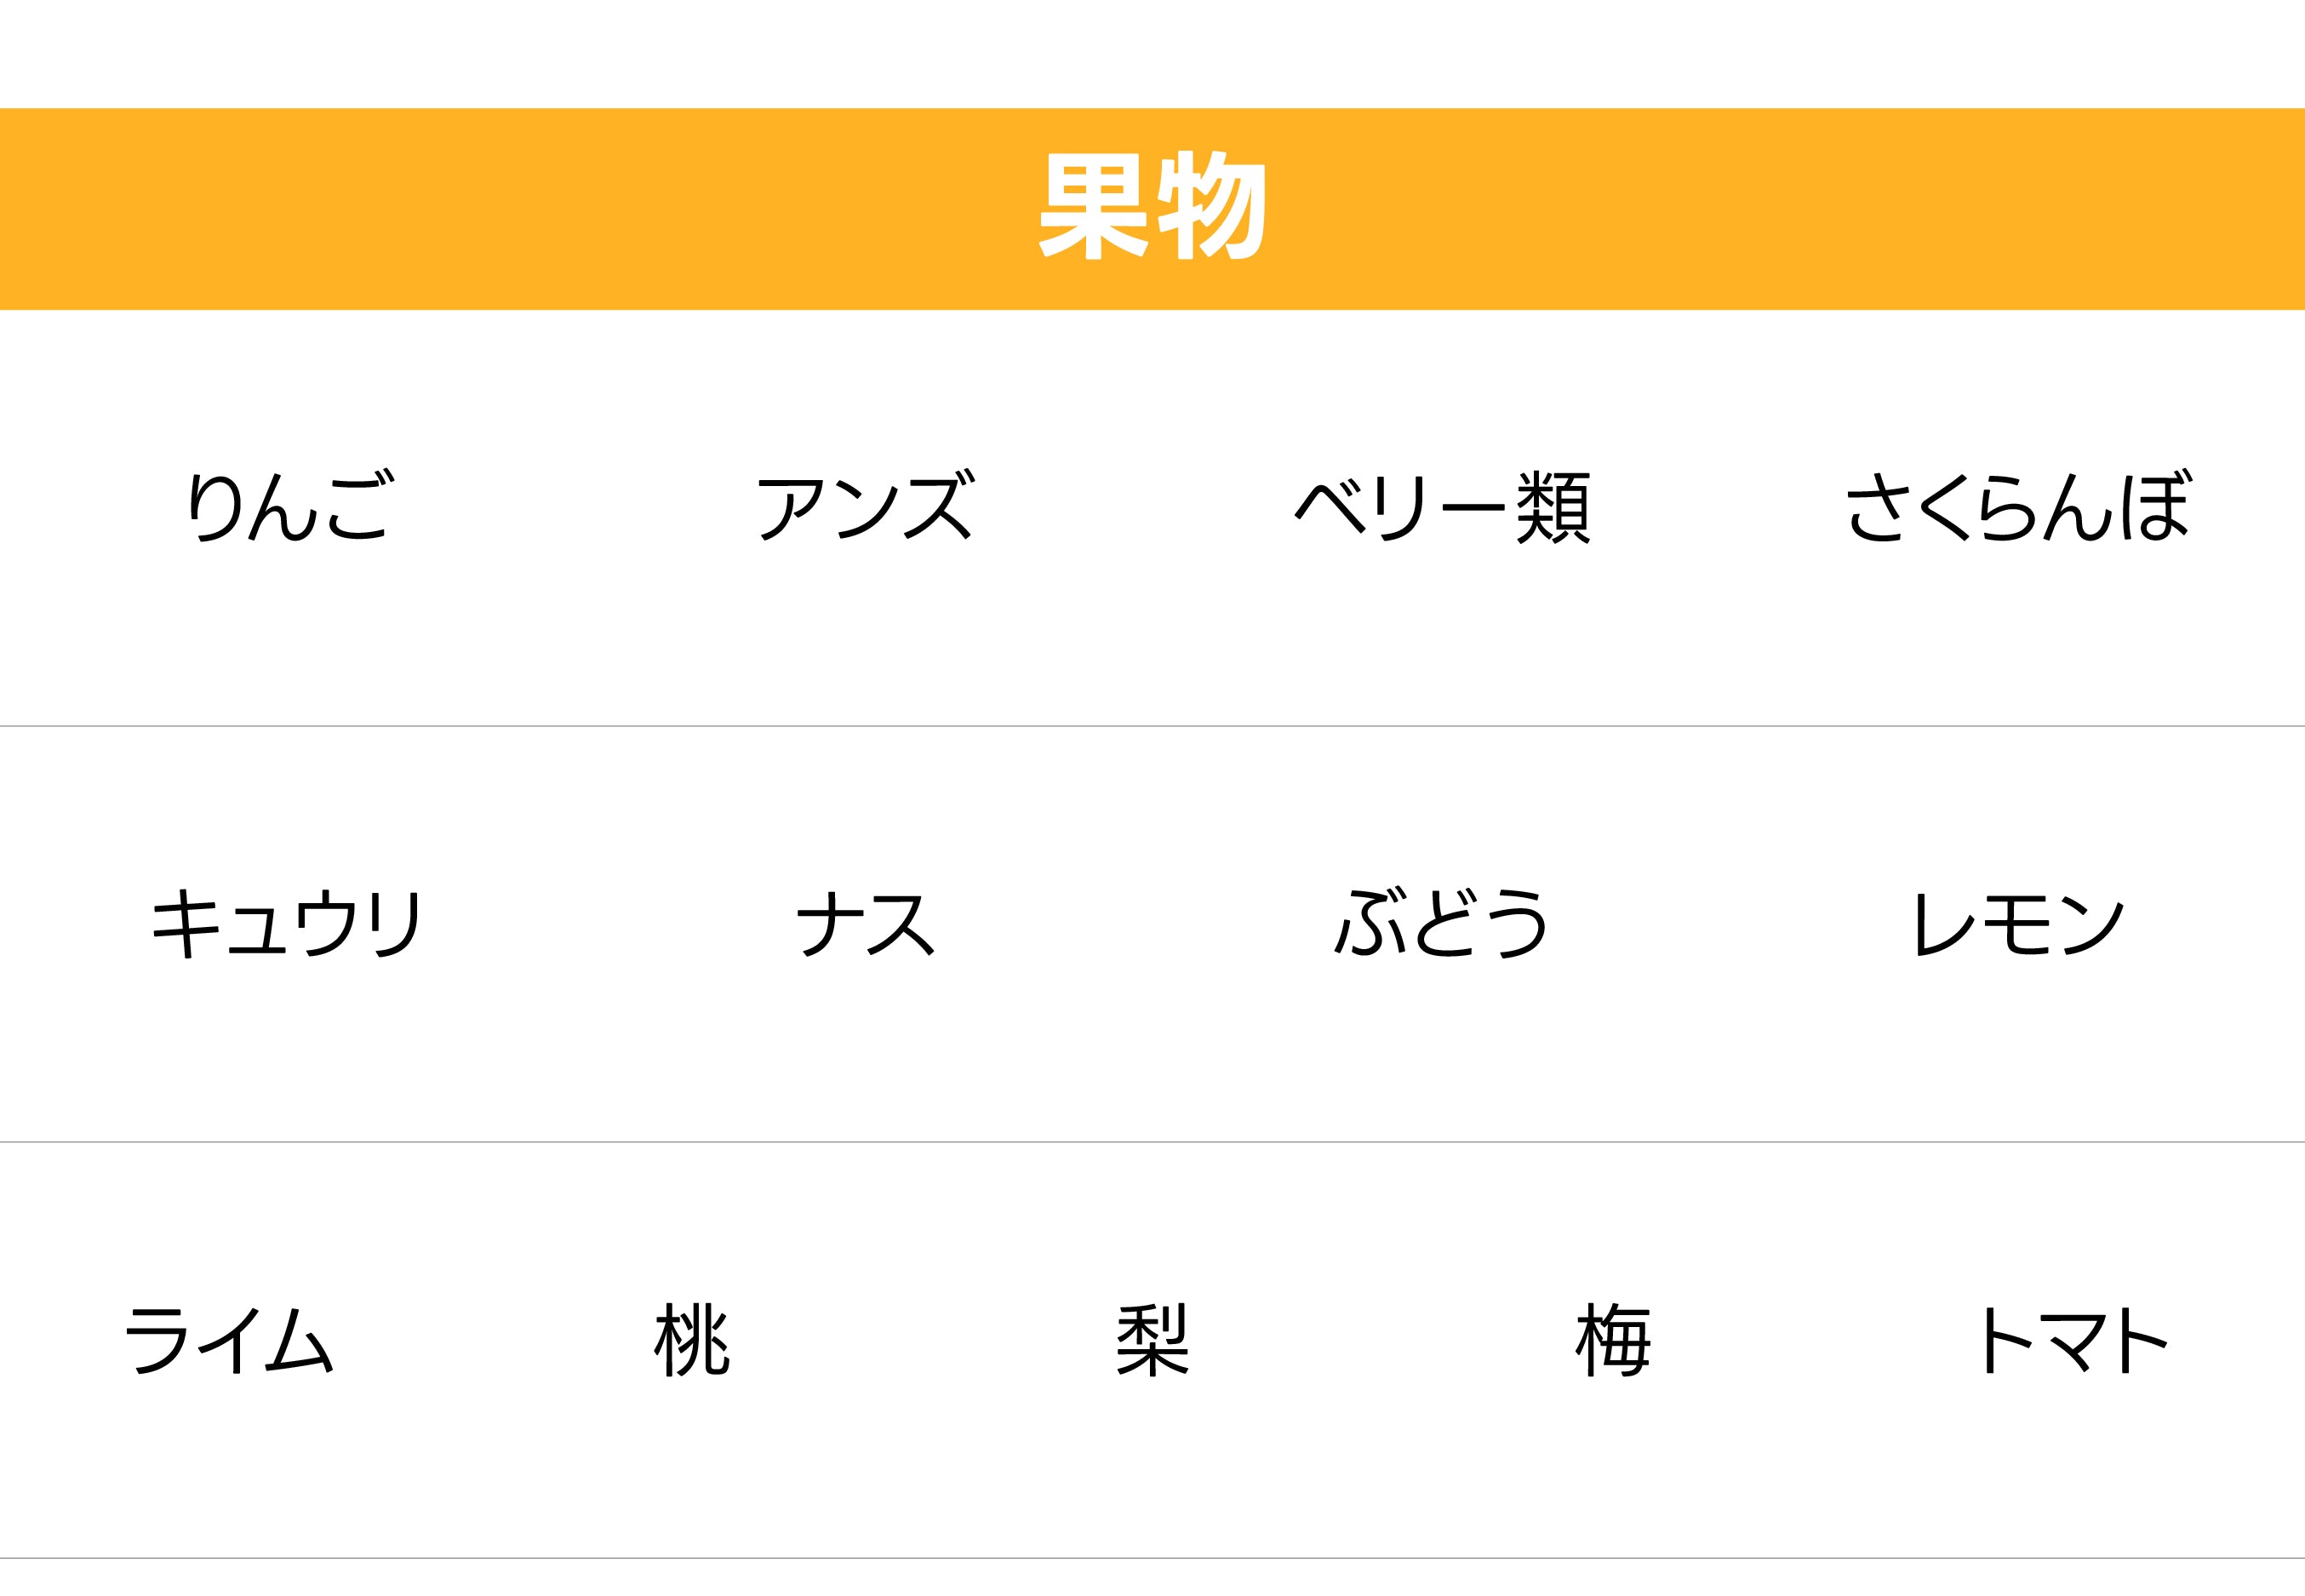
Task: Select the 梨 item
Action: click(1152, 1340)
